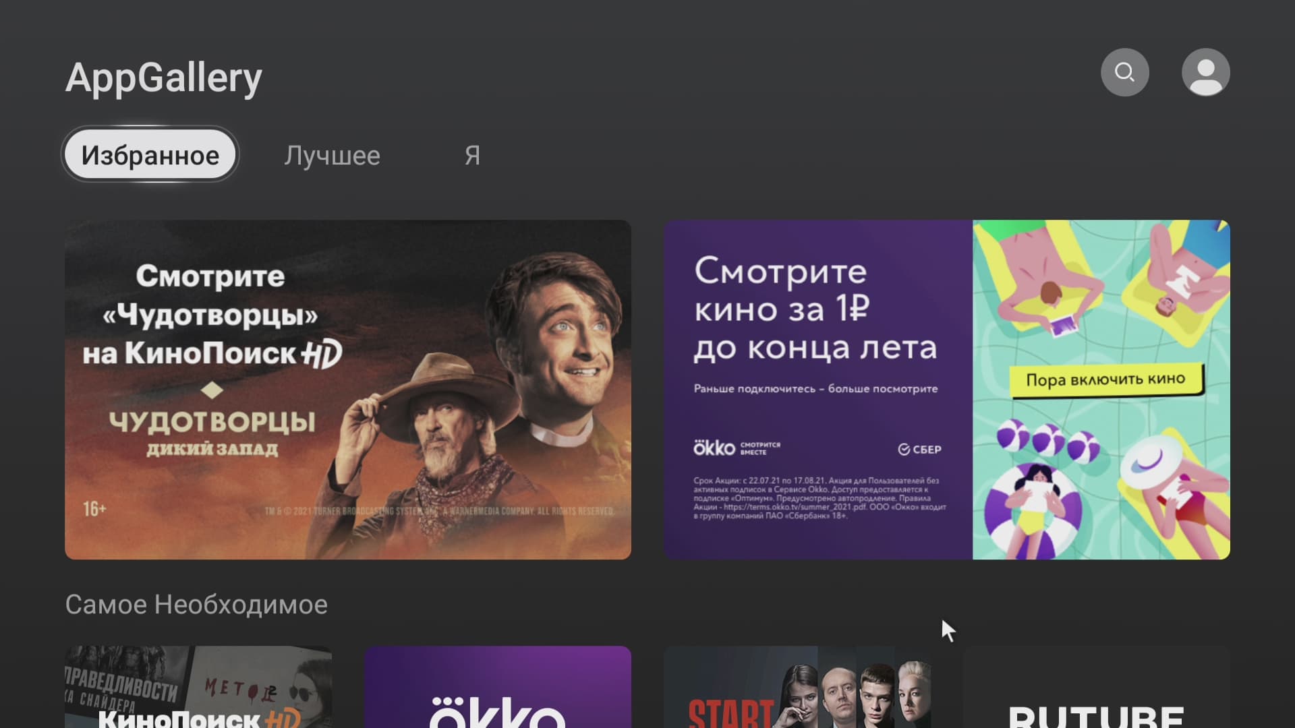Open the Чудотворцы КиноПоиск HD banner
Viewport: 1295px width, 728px height.
(x=348, y=389)
